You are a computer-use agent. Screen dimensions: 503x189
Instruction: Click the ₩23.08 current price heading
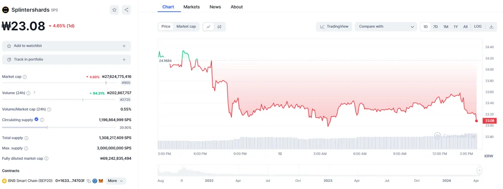pyautogui.click(x=24, y=26)
